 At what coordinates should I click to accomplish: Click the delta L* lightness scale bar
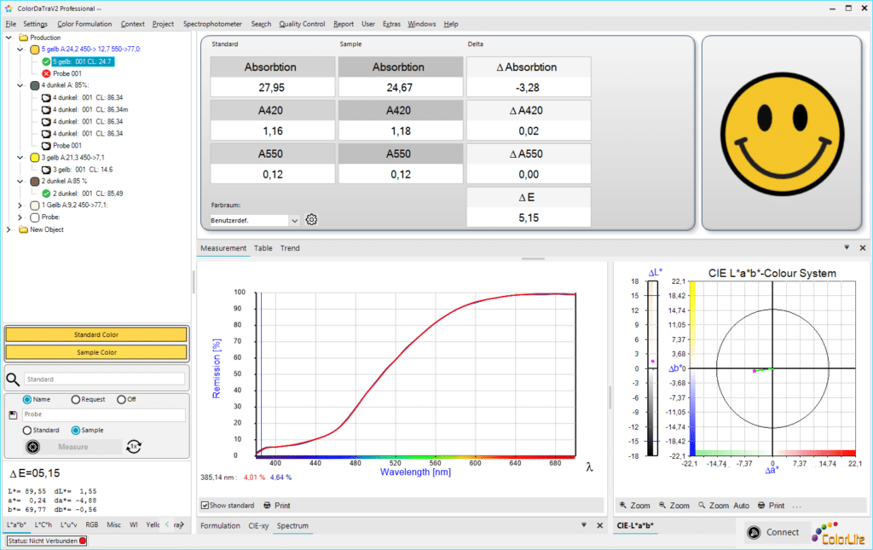pos(652,368)
